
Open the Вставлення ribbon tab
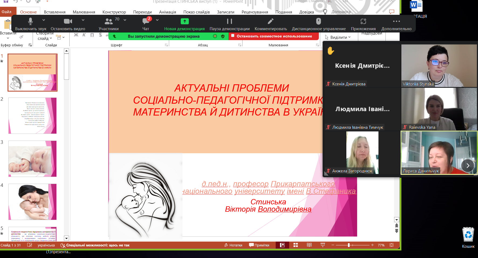[x=55, y=12]
